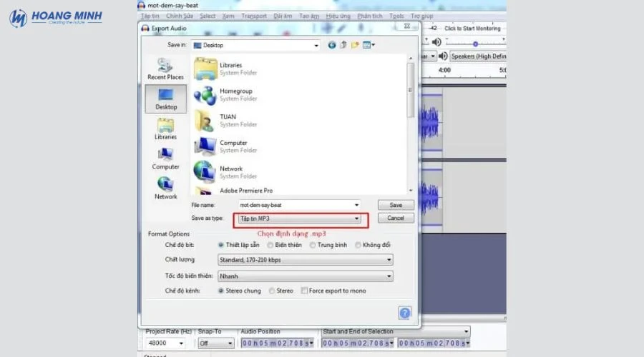Click the Audio Position time field
644x357 pixels.
[x=277, y=343]
